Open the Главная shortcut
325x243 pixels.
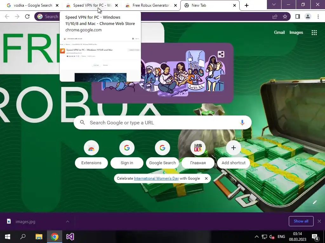[x=198, y=154]
